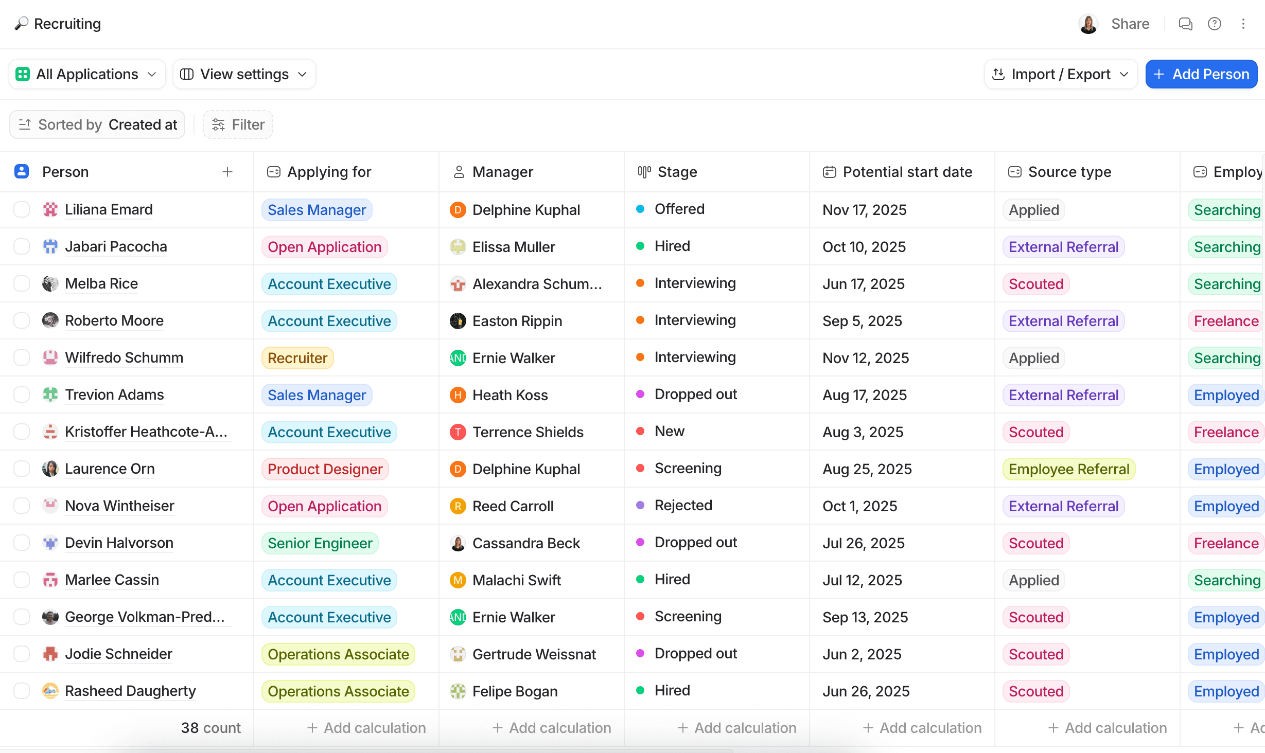Viewport: 1265px width, 753px height.
Task: Click the calendar icon in Potential start date header
Action: 829,172
